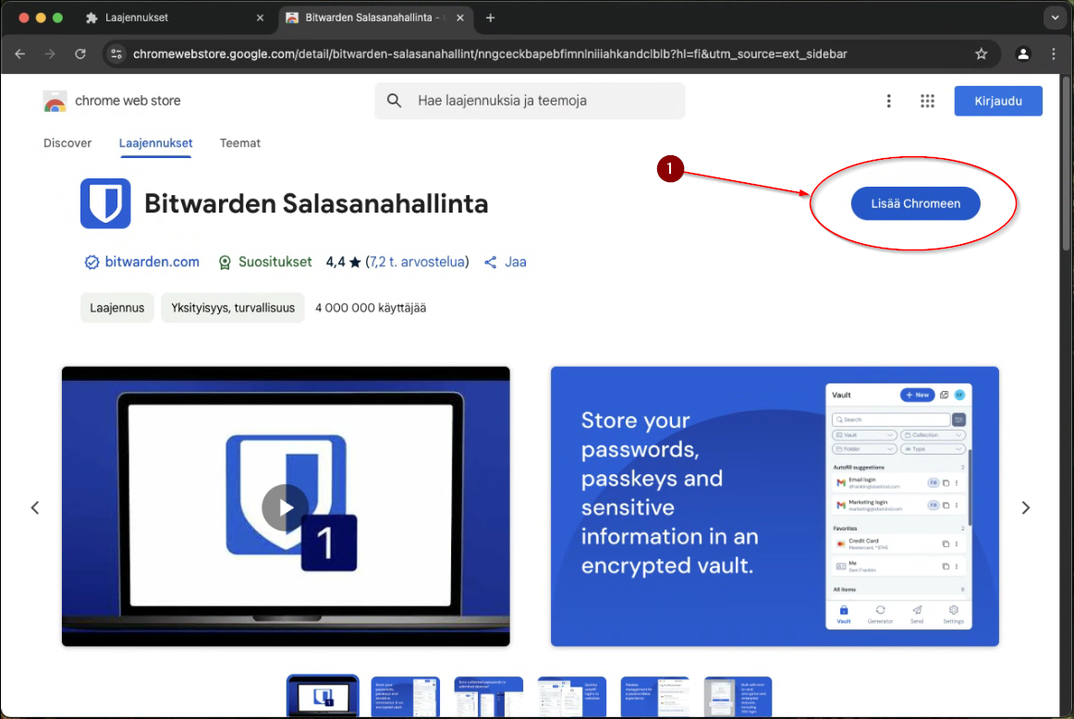1074x719 pixels.
Task: Click the Suositukset featured badge
Action: (x=264, y=262)
